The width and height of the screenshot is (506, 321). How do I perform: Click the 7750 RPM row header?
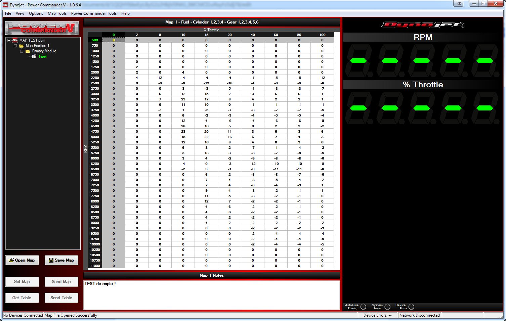click(x=95, y=196)
